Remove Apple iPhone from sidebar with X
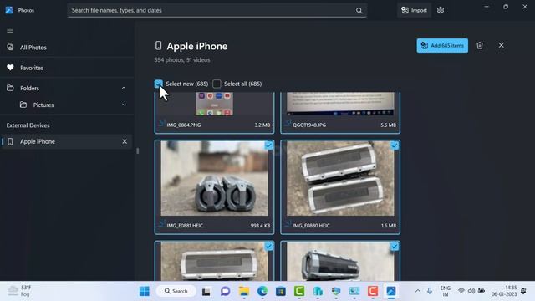 [125, 141]
